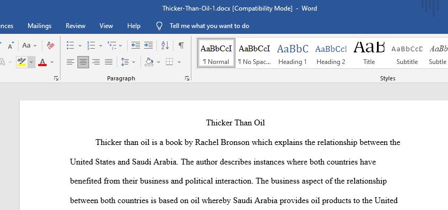Toggle center text alignment
Image resolution: width=448 pixels, height=210 pixels.
[x=83, y=62]
